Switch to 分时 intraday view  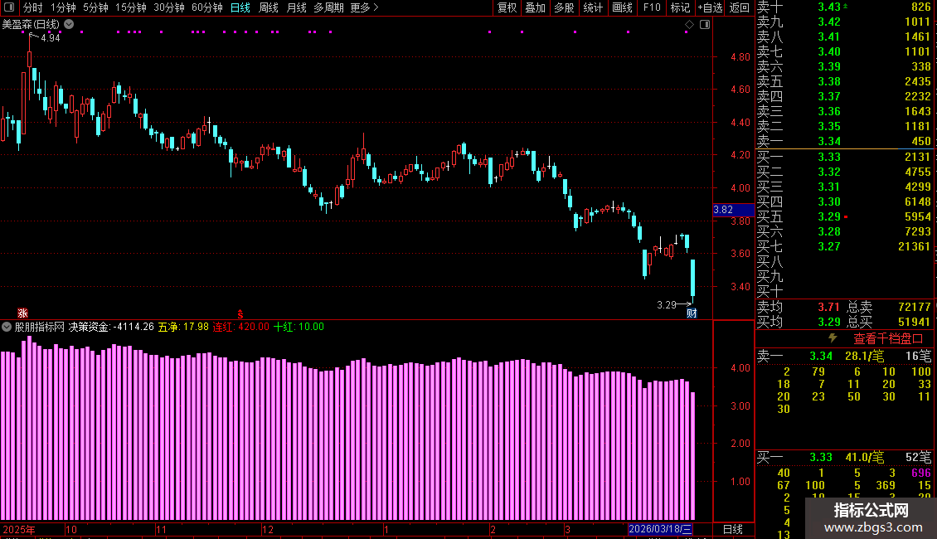coord(33,7)
